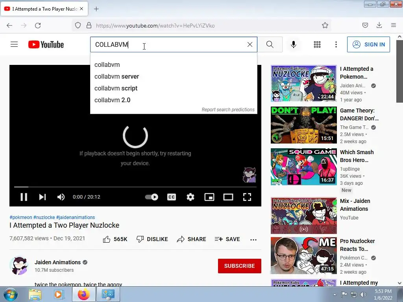Click the site padlock security icon
This screenshot has height=302, width=403.
click(89, 25)
